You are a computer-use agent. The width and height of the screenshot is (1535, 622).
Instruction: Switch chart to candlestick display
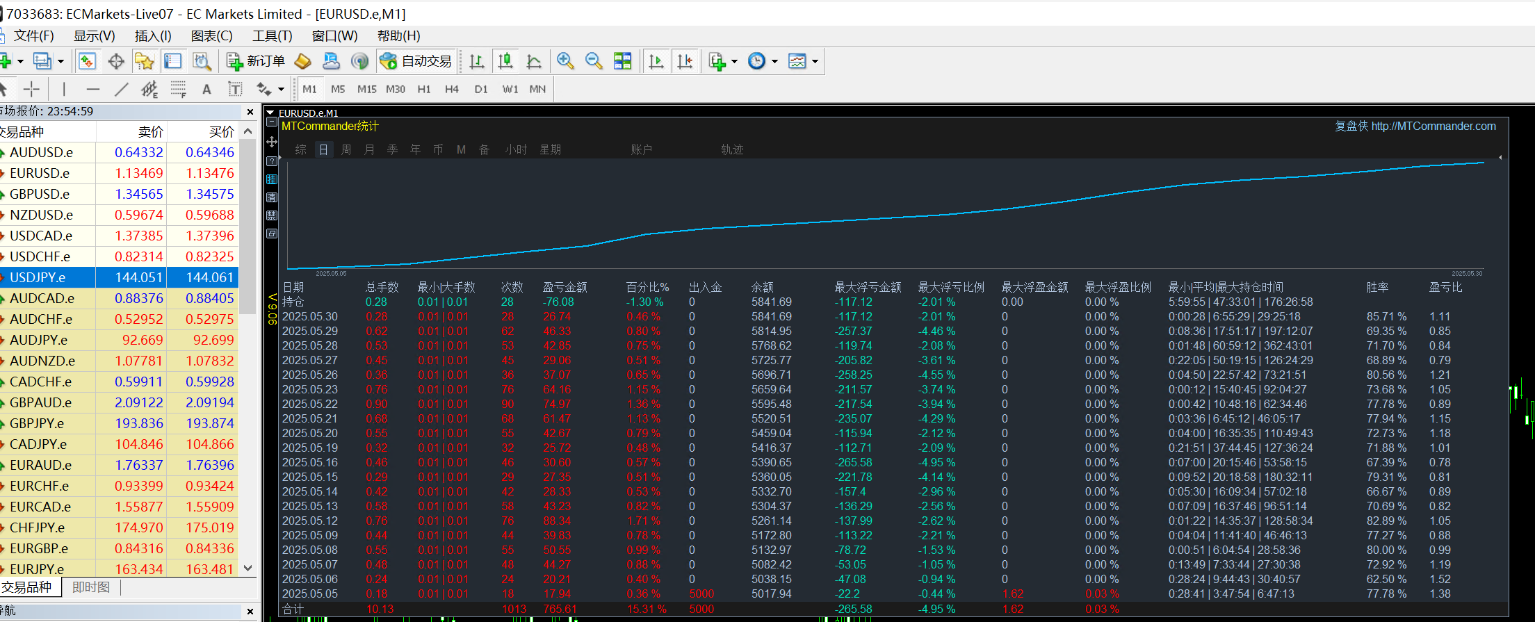click(x=505, y=61)
